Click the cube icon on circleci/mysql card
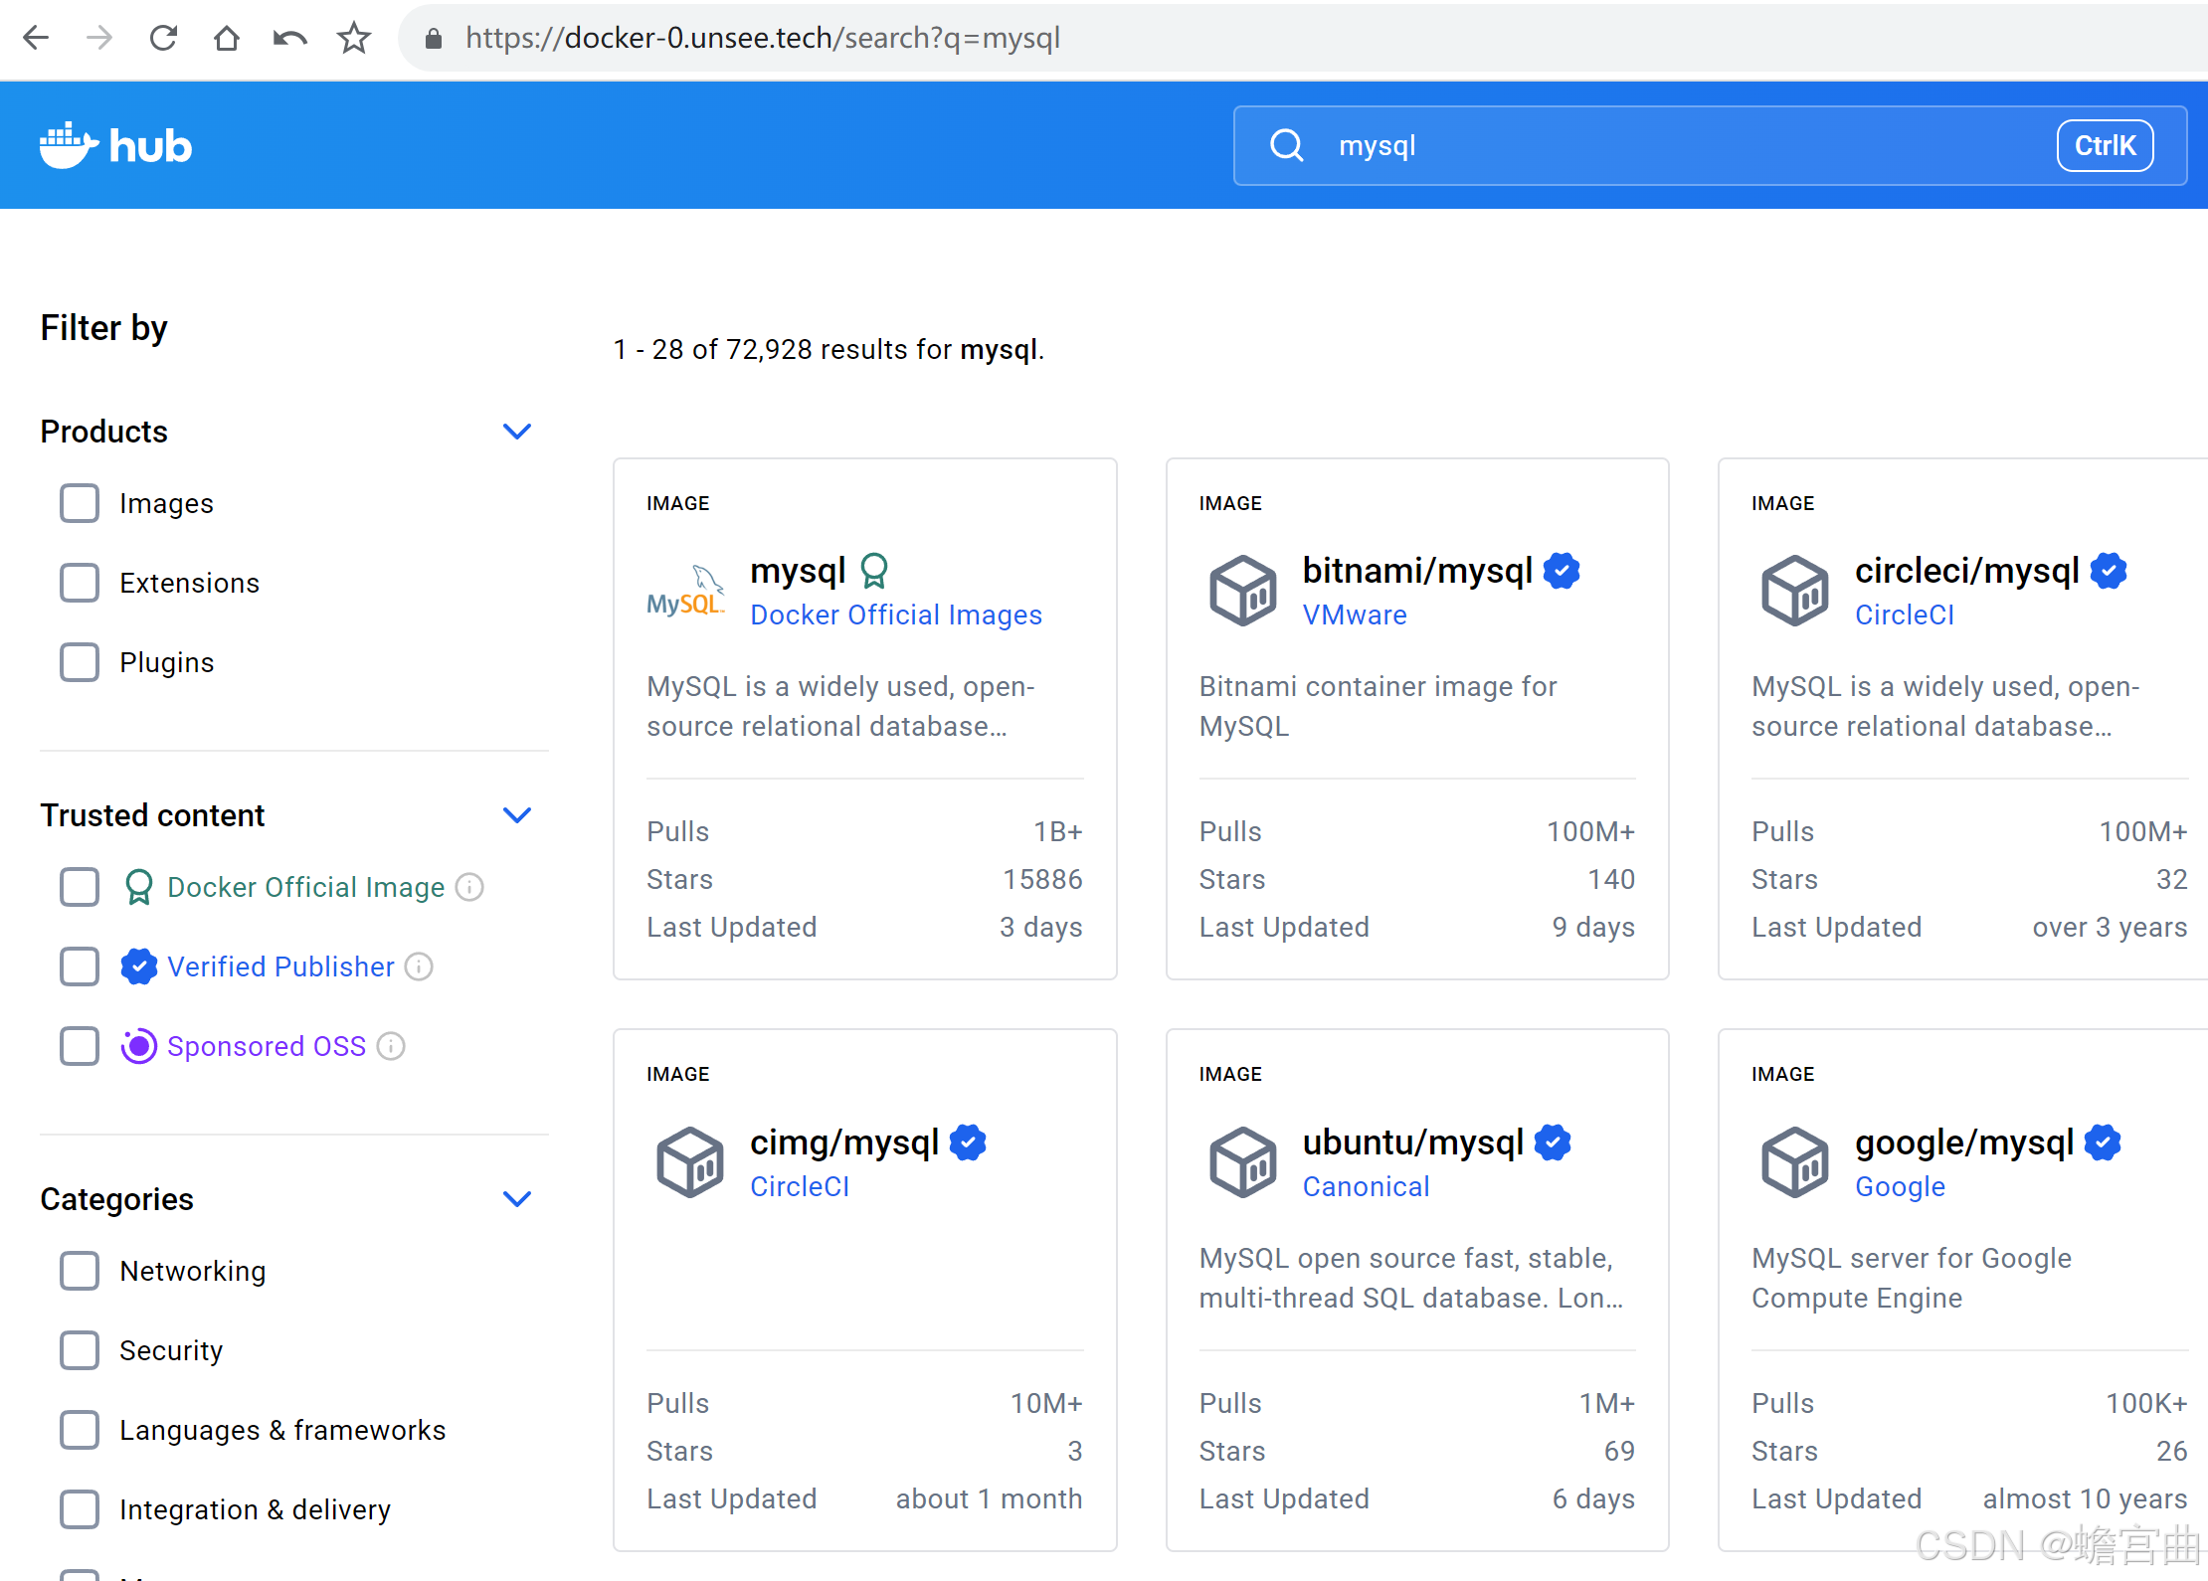The width and height of the screenshot is (2208, 1581). pos(1795,591)
